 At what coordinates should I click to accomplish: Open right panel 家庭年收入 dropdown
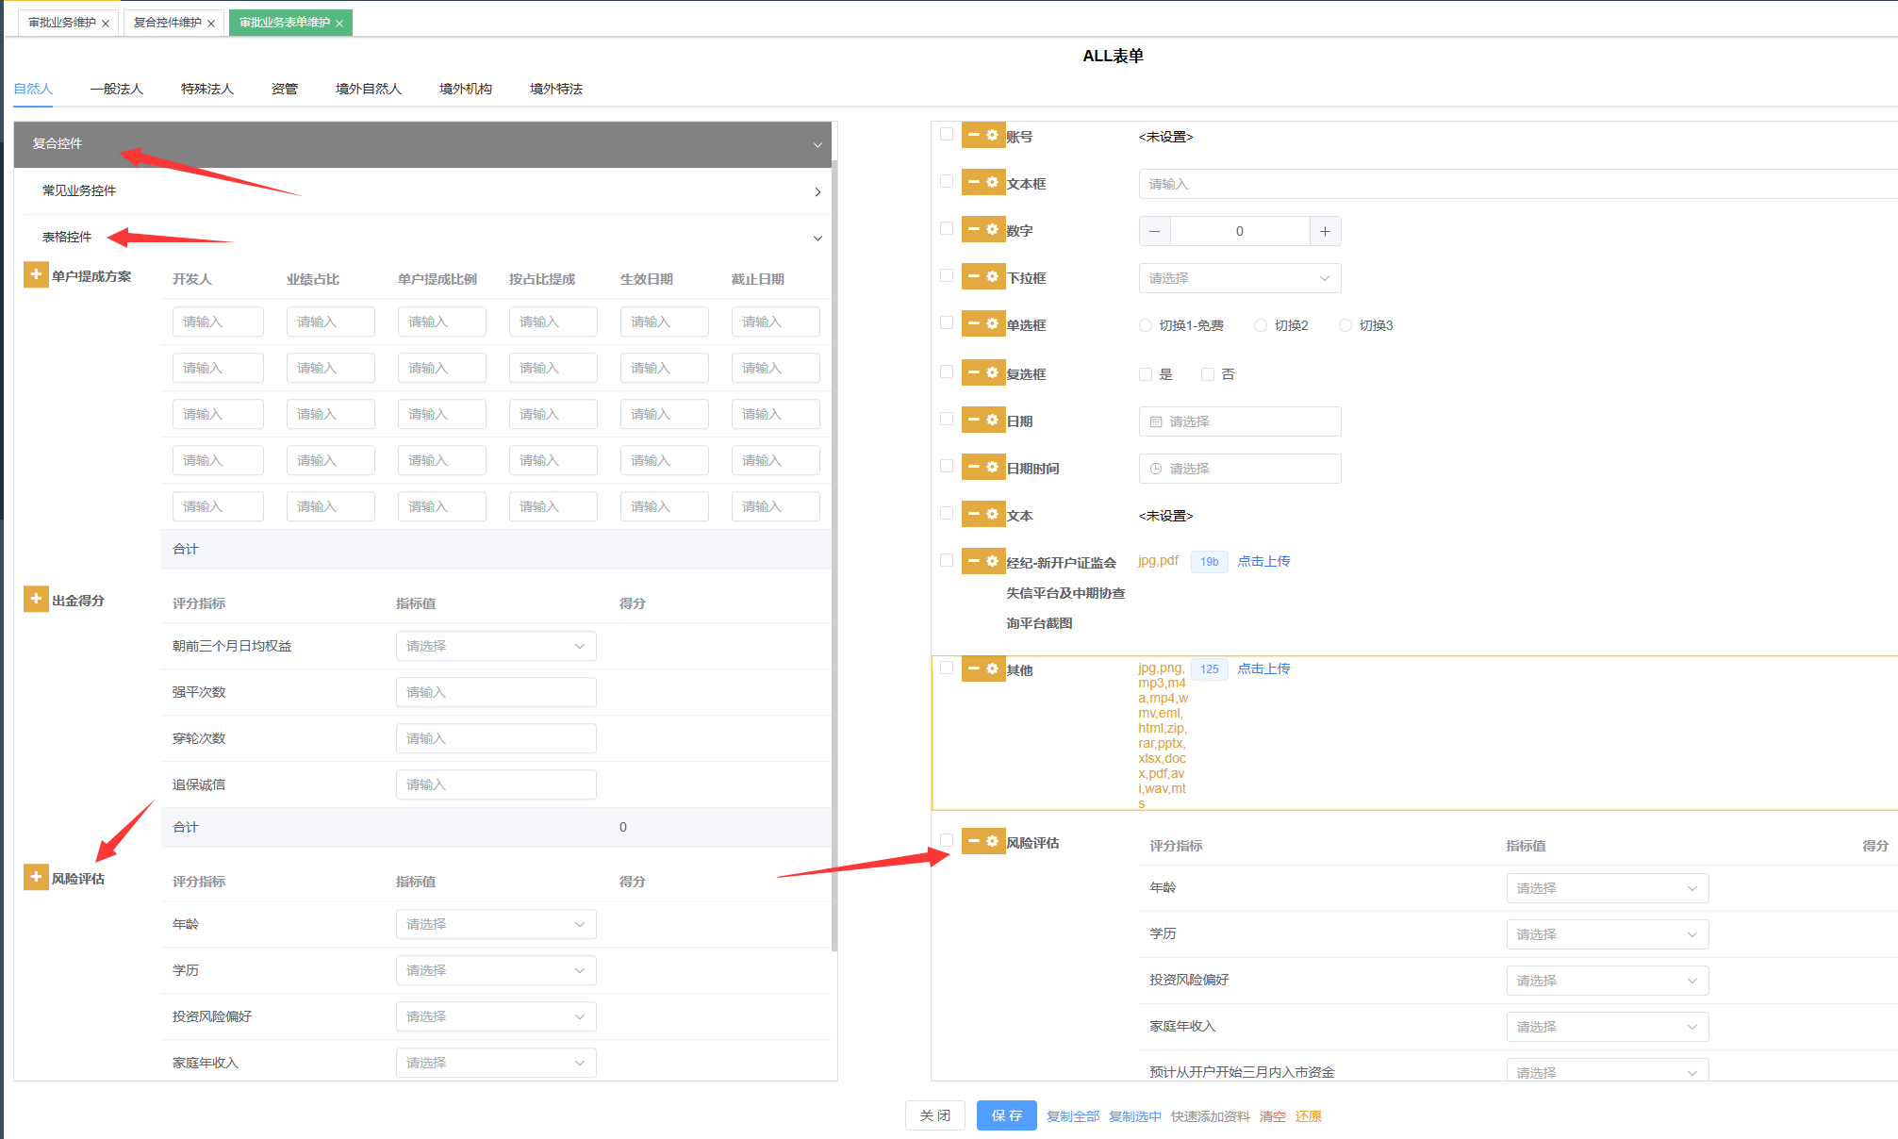click(1608, 1027)
